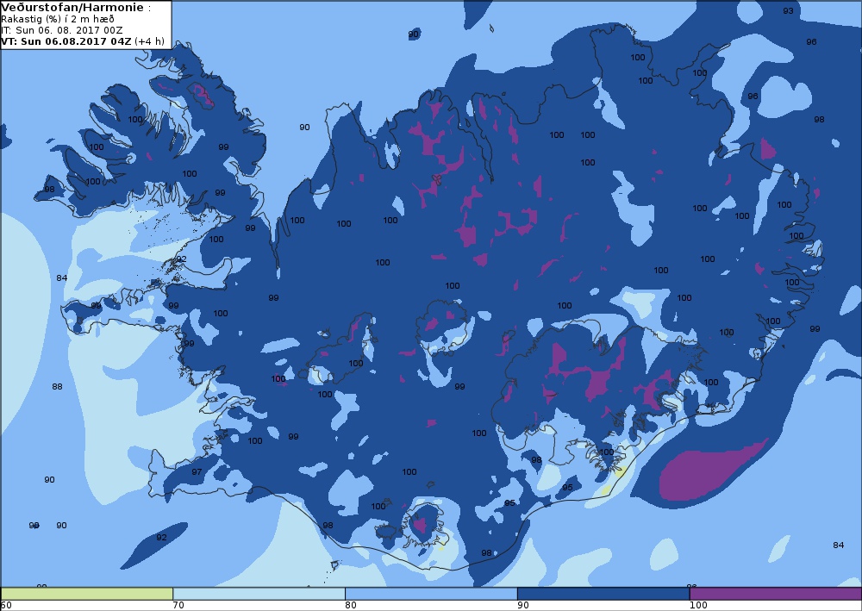Select the 'VT: Sun 06.08.2017 04Z (+4 h)' line
Image resolution: width=862 pixels, height=611 pixels.
tap(83, 41)
